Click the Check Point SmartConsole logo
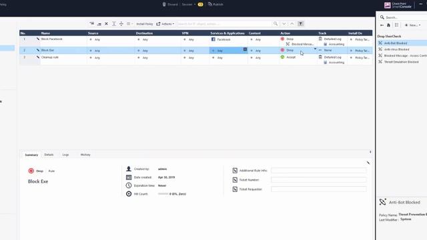The image size is (427, 240). (x=398, y=5)
